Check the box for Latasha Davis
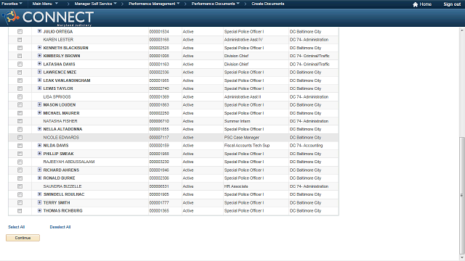Viewport: 465px width, 261px height. click(x=20, y=64)
